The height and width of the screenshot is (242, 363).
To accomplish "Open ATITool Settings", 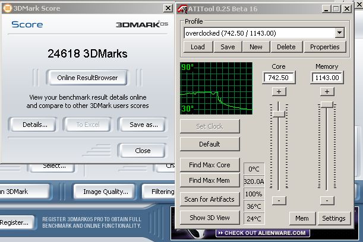I will tap(334, 218).
